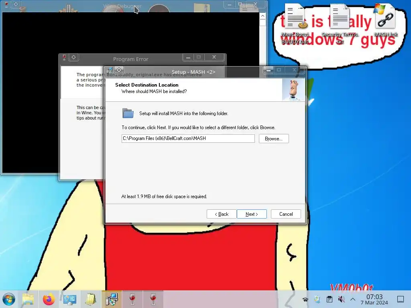This screenshot has height=308, width=411.
Task: Minimize the Program Error window
Action: [x=188, y=57]
